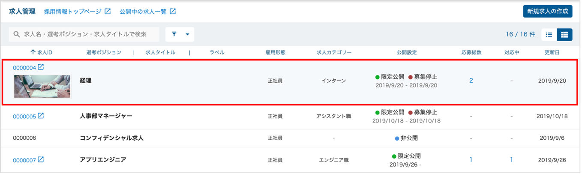The height and width of the screenshot is (174, 582).
Task: Open the external link icon beside 0000004
Action: click(x=41, y=67)
